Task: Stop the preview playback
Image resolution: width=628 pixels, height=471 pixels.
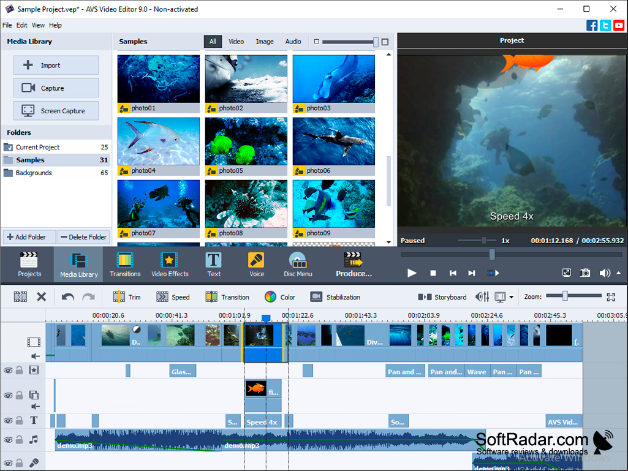Action: coord(433,273)
